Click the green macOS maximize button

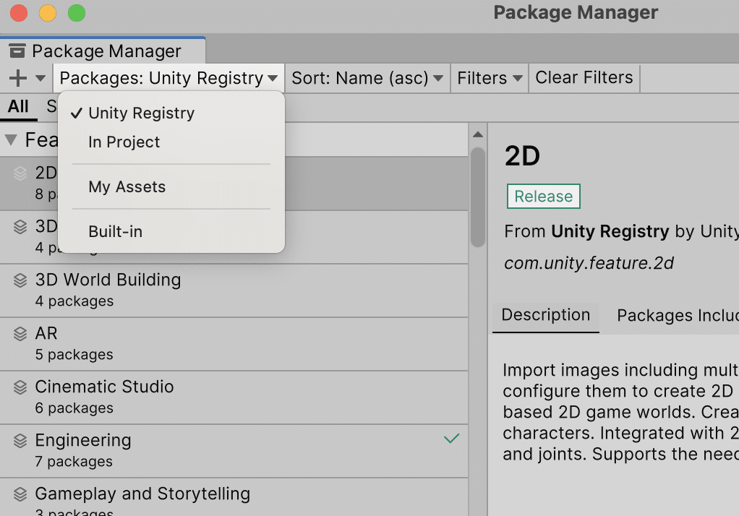tap(76, 13)
